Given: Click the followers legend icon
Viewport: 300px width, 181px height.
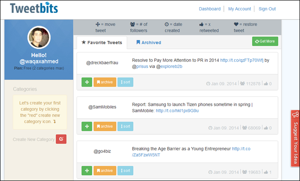Looking at the screenshot, I should 133,24.
